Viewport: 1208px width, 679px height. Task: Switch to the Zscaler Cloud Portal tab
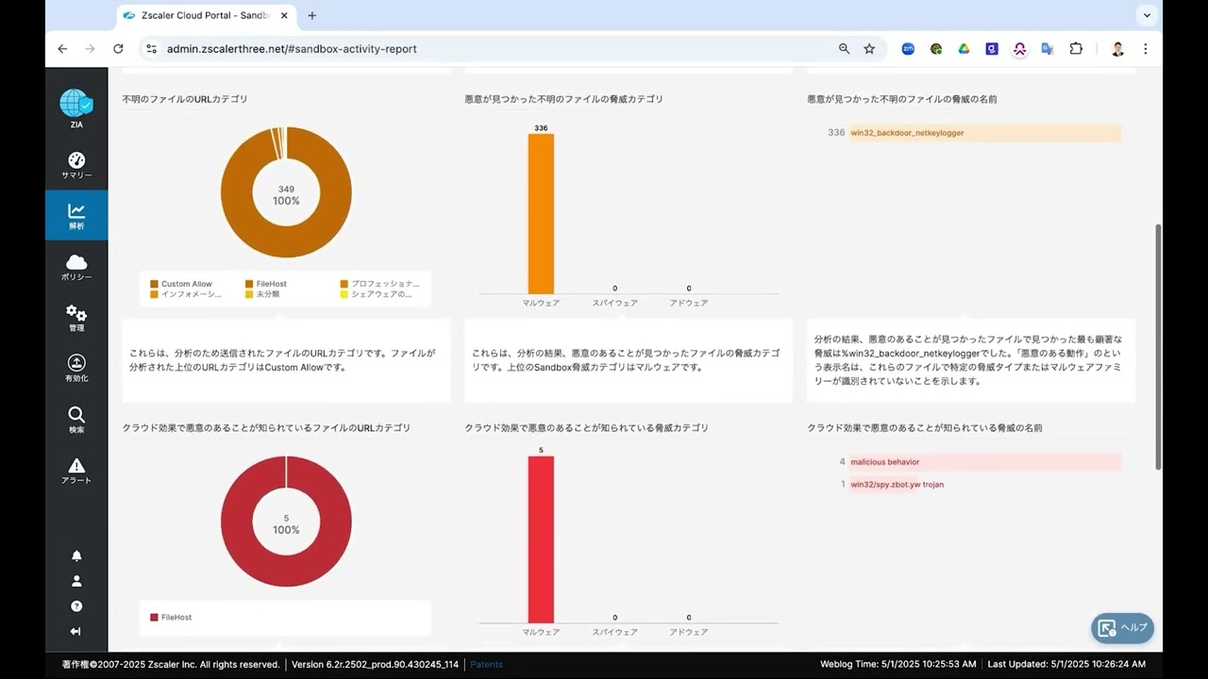click(x=193, y=15)
